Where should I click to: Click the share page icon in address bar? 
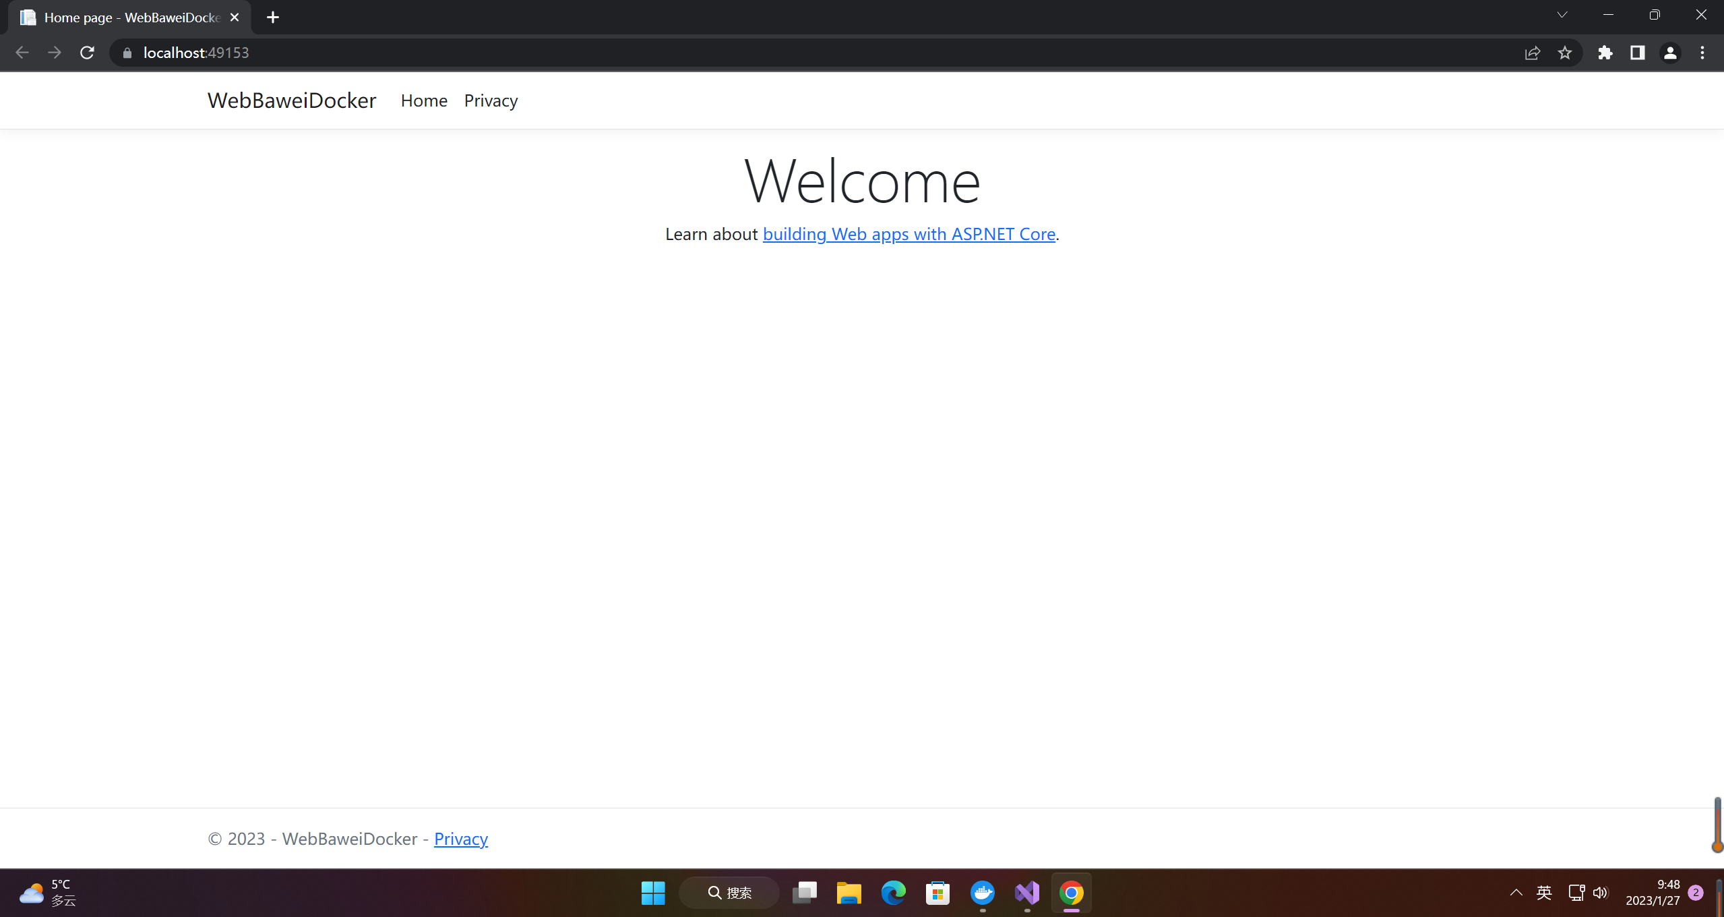tap(1532, 53)
